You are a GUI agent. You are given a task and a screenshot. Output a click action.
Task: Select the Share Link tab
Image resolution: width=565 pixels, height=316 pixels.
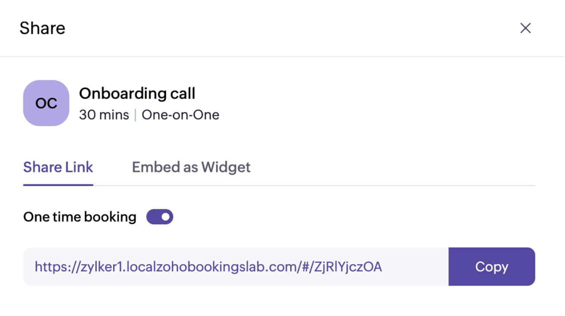point(58,167)
